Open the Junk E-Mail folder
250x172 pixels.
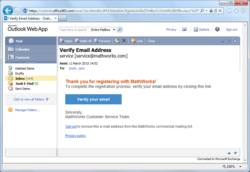coord(24,83)
